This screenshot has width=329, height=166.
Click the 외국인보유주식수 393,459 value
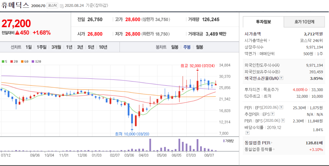(x=316, y=72)
